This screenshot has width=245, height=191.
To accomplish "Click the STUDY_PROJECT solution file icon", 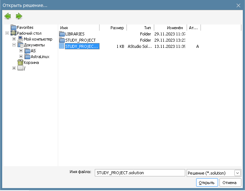I will [62, 46].
